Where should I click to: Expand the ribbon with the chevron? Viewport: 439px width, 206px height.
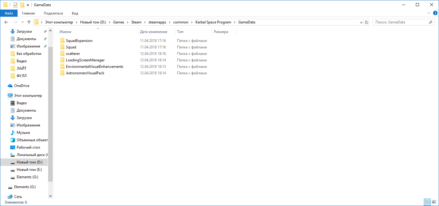[x=428, y=13]
